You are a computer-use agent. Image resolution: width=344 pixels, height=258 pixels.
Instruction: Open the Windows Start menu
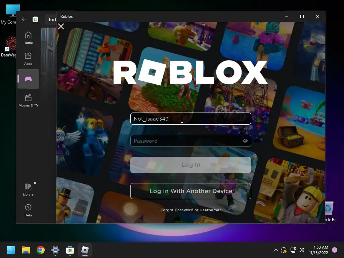[x=11, y=250]
